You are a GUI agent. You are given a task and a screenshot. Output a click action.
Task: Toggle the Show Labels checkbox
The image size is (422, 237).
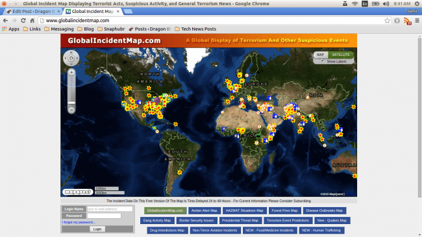click(x=323, y=61)
